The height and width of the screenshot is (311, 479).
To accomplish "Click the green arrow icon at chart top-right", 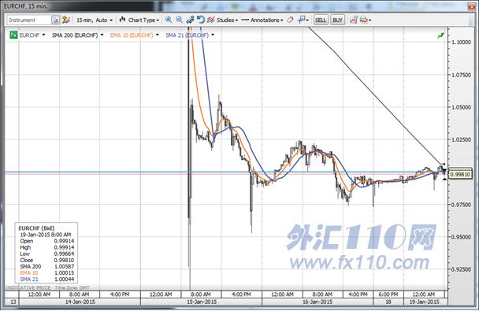I will [440, 35].
